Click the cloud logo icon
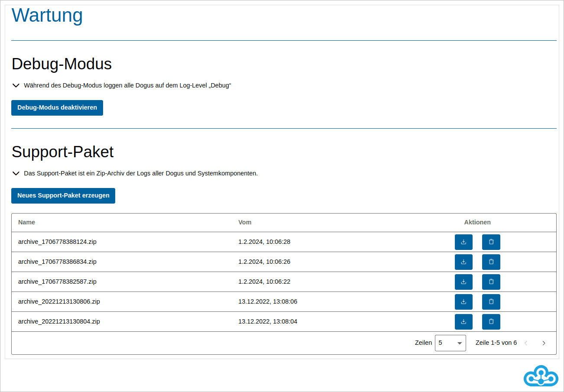Viewport: 564px width, 392px height. click(x=541, y=376)
